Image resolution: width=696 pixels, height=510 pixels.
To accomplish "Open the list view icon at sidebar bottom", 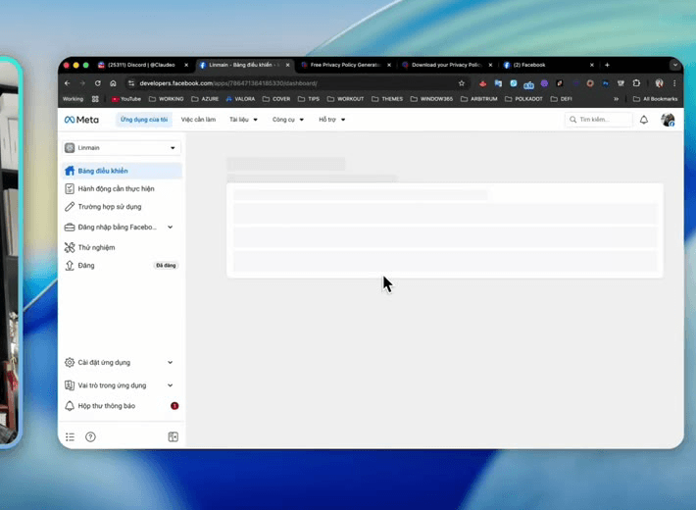I will pos(71,437).
